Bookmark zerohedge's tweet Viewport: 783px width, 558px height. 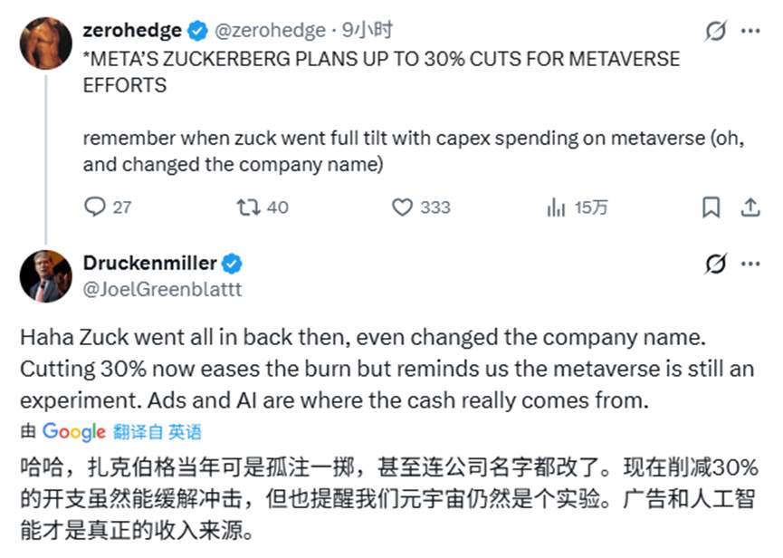711,207
